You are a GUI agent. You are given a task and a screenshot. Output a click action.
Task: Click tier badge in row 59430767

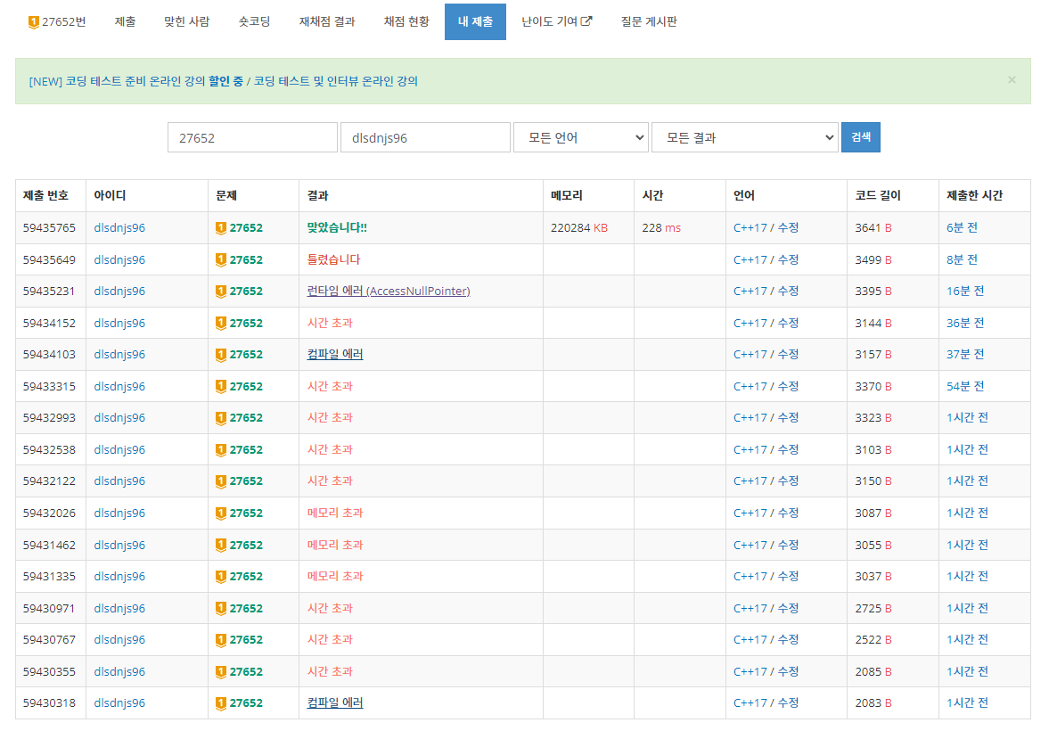pyautogui.click(x=221, y=640)
